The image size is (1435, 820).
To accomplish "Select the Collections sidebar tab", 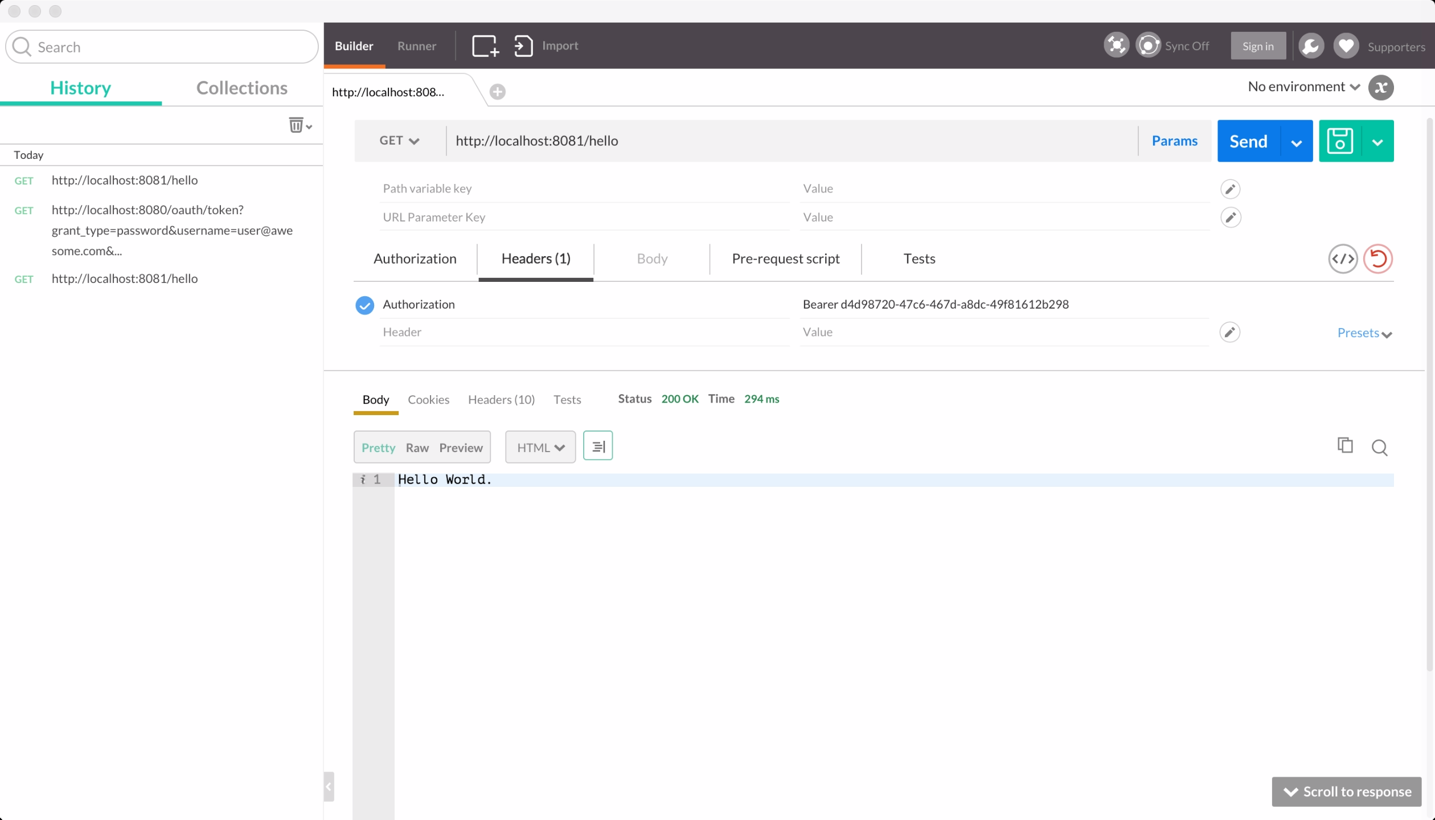I will [243, 88].
